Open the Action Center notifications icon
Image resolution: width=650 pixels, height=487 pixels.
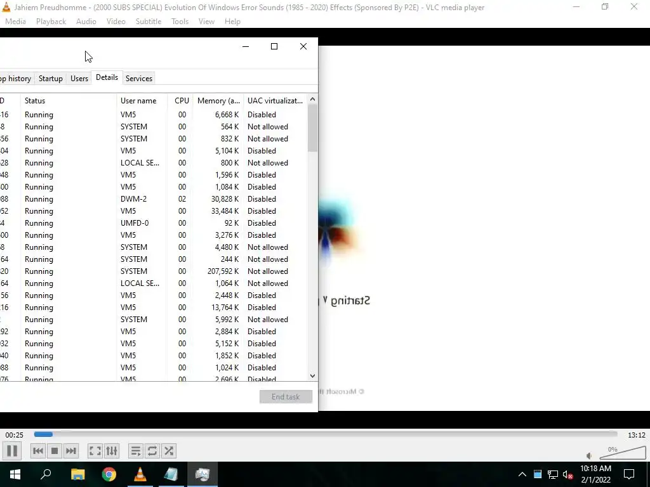[629, 474]
